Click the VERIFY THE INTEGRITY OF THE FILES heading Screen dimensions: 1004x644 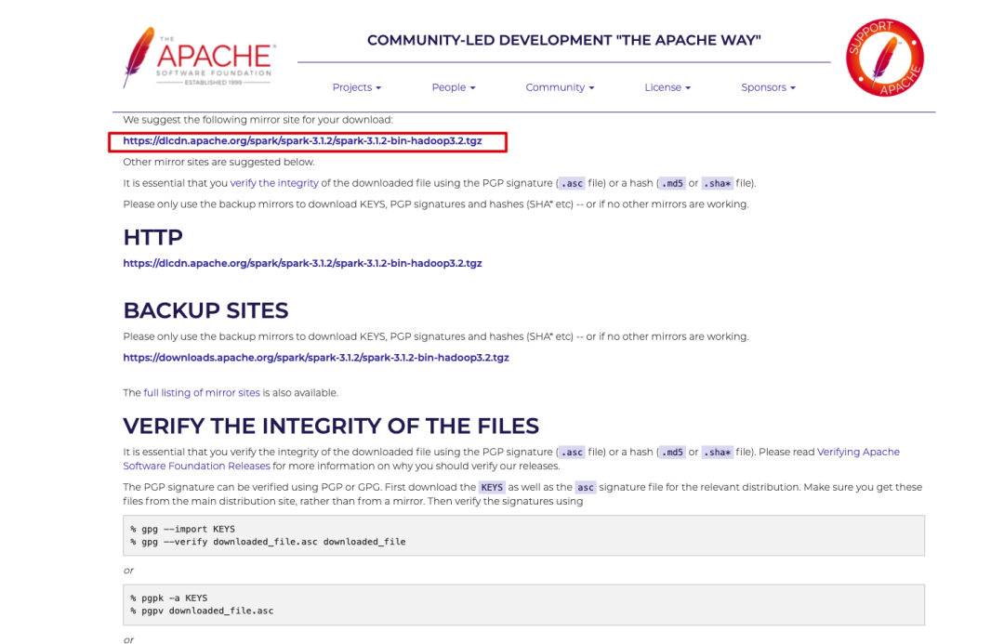pos(330,426)
